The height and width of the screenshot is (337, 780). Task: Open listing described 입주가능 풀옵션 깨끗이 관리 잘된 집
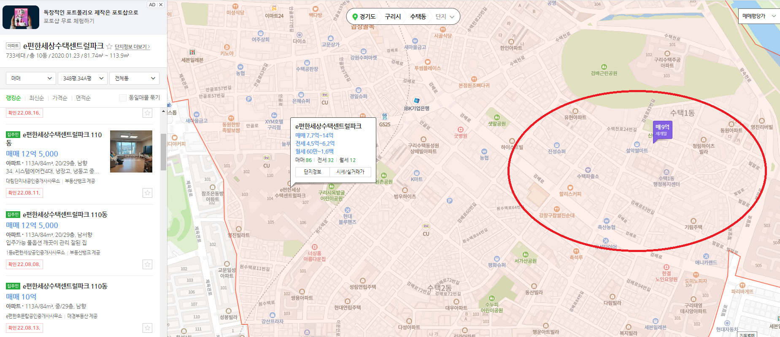(46, 243)
